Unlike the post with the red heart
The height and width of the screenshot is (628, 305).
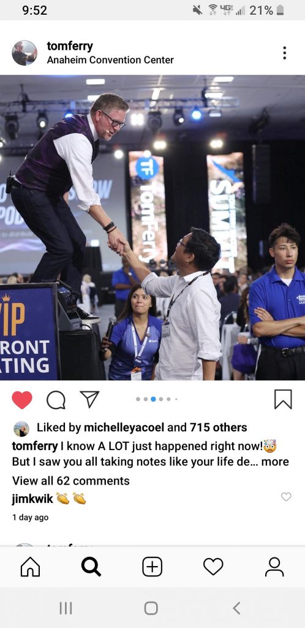tap(21, 399)
